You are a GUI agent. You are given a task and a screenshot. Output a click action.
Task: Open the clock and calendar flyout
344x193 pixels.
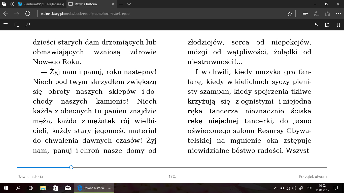click(322, 188)
